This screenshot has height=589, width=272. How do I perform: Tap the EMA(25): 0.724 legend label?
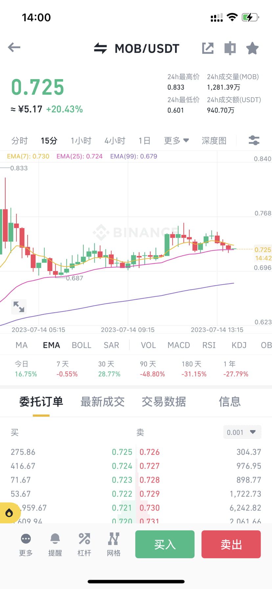click(79, 156)
